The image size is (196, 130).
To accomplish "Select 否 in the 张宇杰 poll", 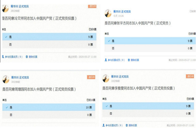I will click(x=150, y=48).
